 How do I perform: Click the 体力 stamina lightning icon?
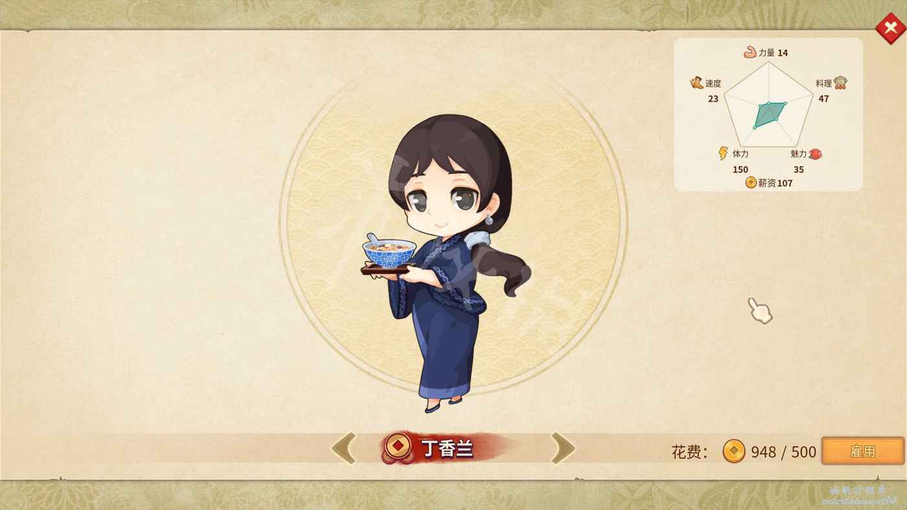coord(723,153)
